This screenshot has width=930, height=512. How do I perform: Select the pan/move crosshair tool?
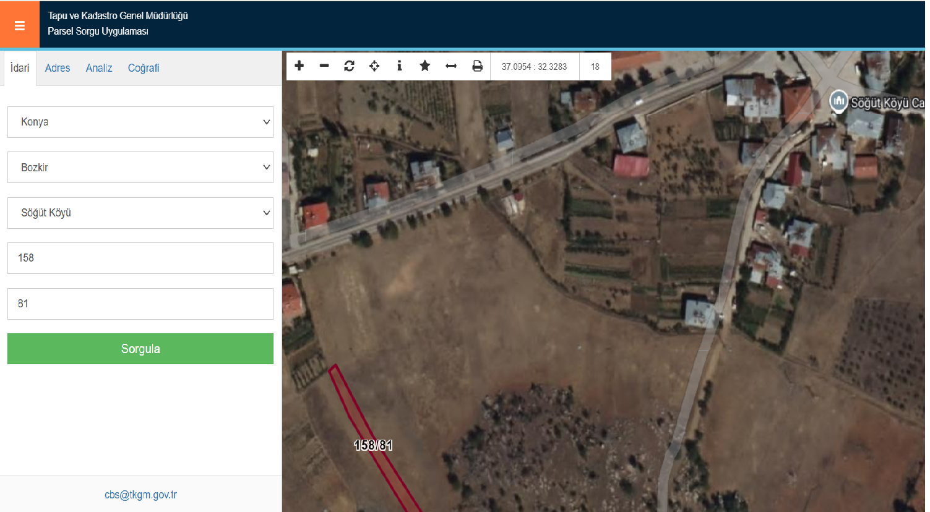(x=374, y=66)
